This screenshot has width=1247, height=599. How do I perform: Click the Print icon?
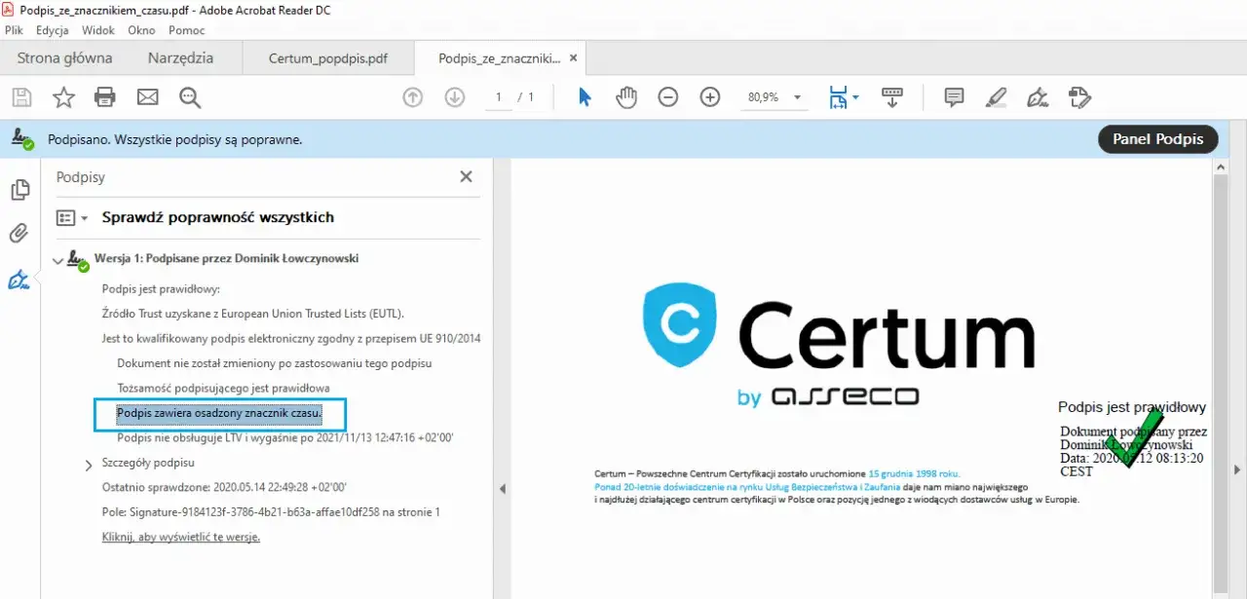click(x=105, y=97)
